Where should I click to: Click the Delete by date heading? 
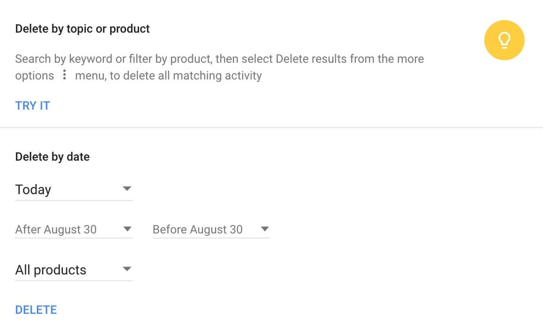pyautogui.click(x=52, y=157)
